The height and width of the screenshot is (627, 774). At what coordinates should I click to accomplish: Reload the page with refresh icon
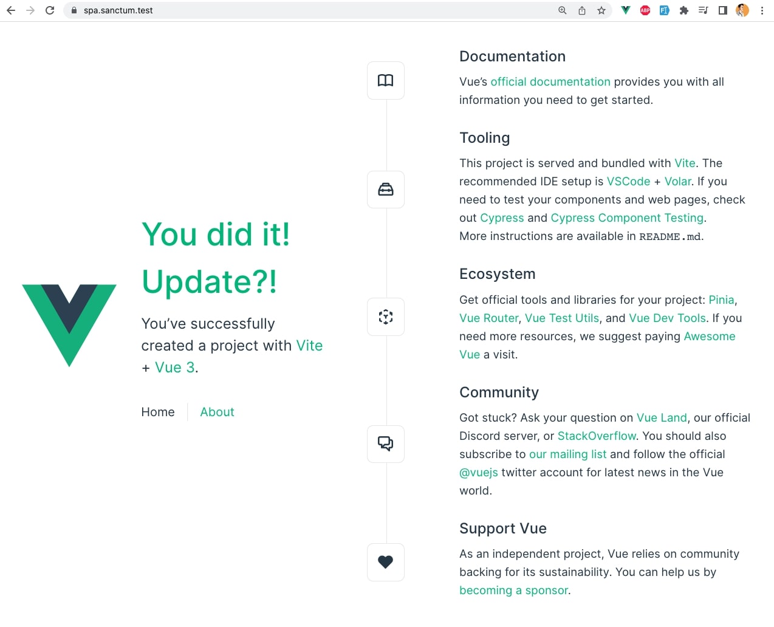50,10
